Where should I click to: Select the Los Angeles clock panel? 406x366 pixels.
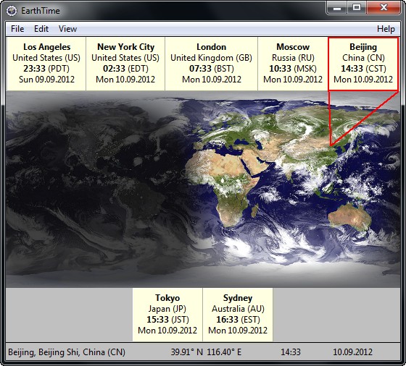pyautogui.click(x=46, y=64)
